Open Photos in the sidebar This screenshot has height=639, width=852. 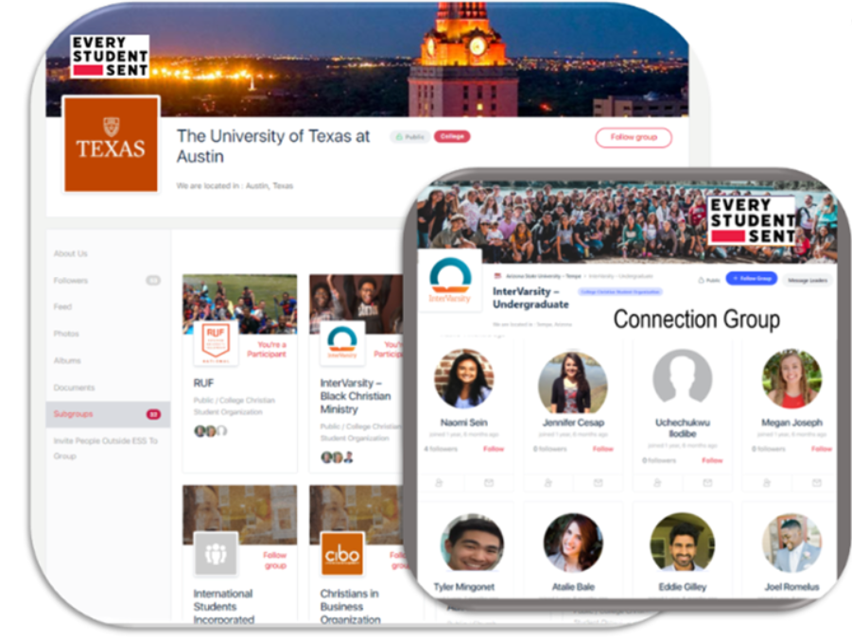coord(66,334)
